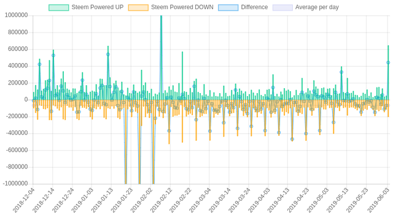Click the 800000 y-axis label
This screenshot has height=221, width=393.
(x=18, y=32)
